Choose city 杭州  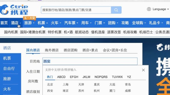coord(97,91)
